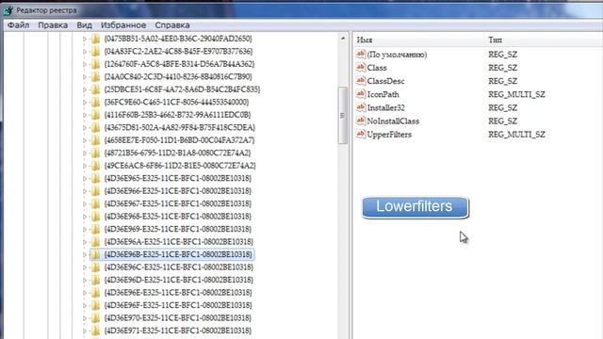
Task: Click the string icon of the Class value
Action: 360,67
